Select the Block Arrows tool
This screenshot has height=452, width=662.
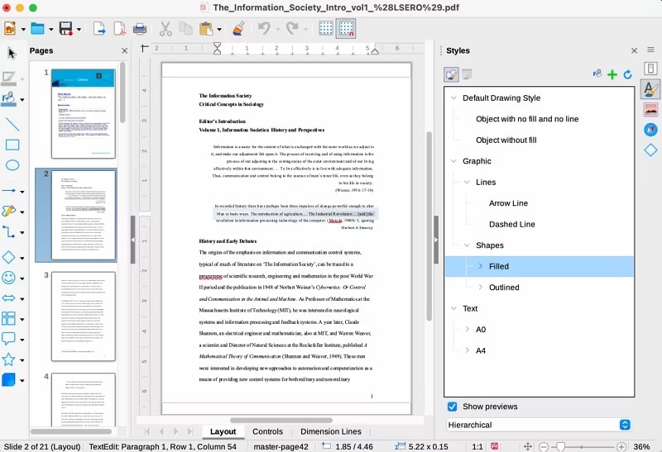(x=9, y=297)
